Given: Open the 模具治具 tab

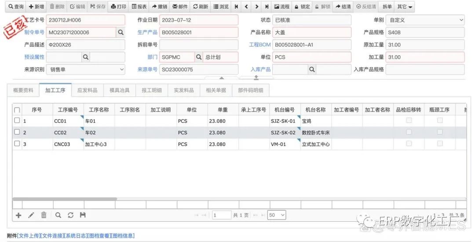Looking at the screenshot, I should pyautogui.click(x=119, y=90).
